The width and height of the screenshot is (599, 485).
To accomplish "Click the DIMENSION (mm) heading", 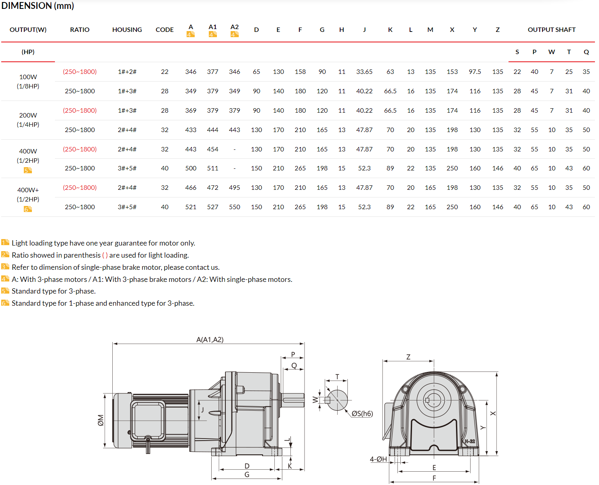I will pyautogui.click(x=38, y=6).
